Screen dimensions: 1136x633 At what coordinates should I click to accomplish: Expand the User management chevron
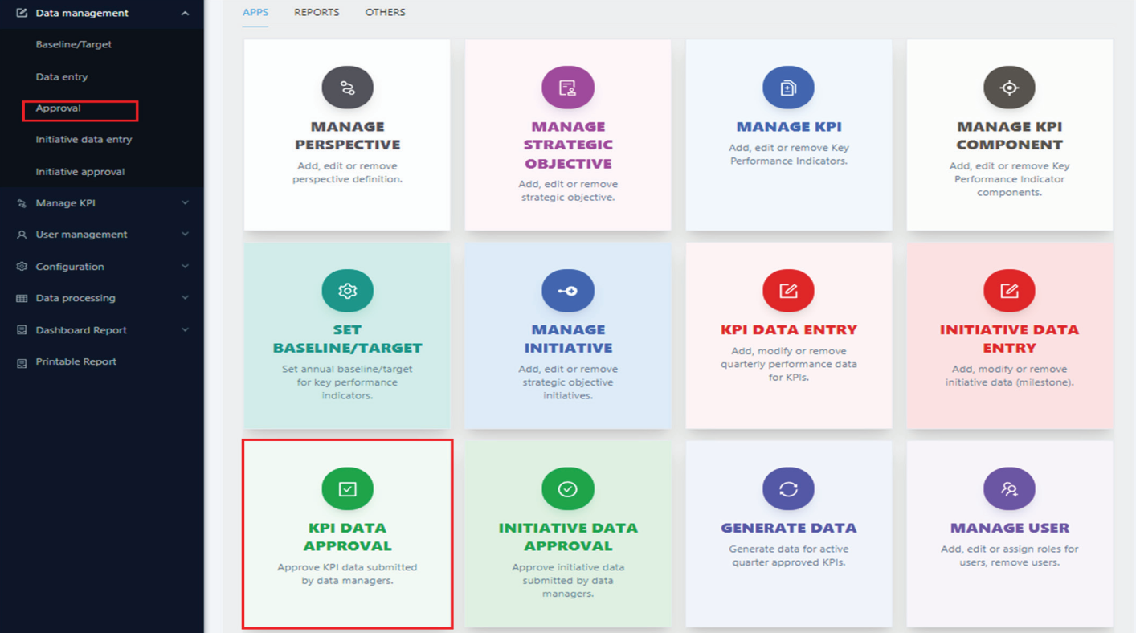(x=186, y=235)
